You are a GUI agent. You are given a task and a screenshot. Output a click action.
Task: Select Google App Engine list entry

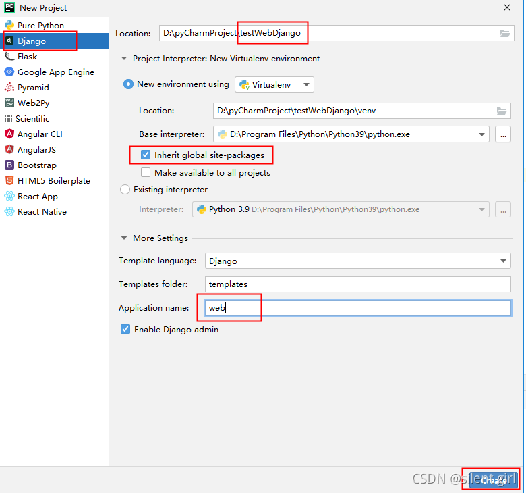click(x=56, y=72)
